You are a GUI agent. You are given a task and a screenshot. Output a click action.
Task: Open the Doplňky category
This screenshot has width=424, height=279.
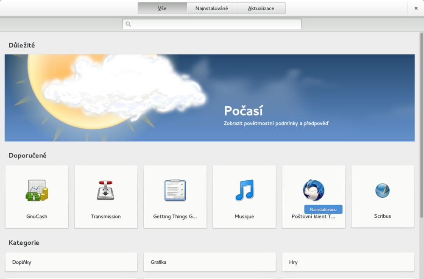click(x=71, y=262)
